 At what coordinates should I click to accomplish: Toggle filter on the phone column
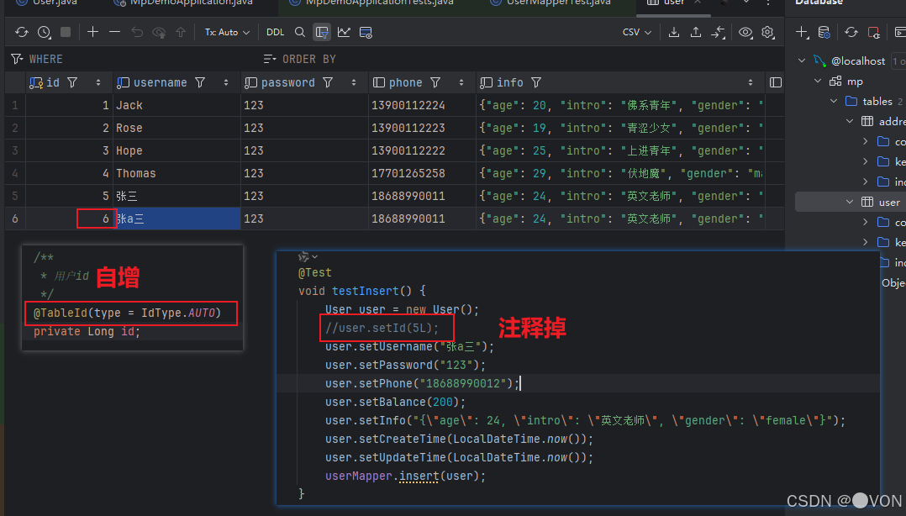tap(435, 82)
